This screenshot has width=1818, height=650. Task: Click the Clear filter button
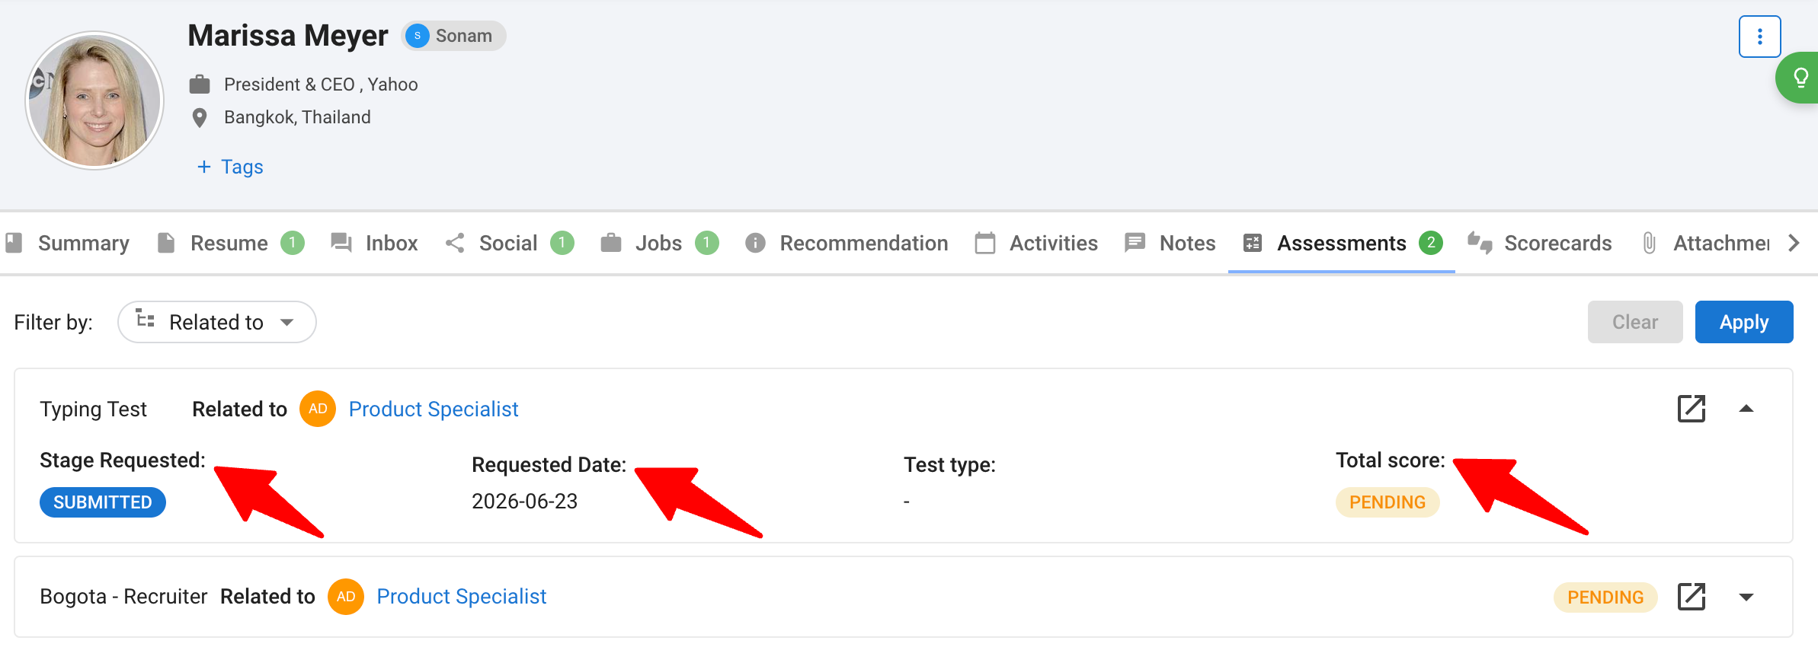(x=1635, y=322)
